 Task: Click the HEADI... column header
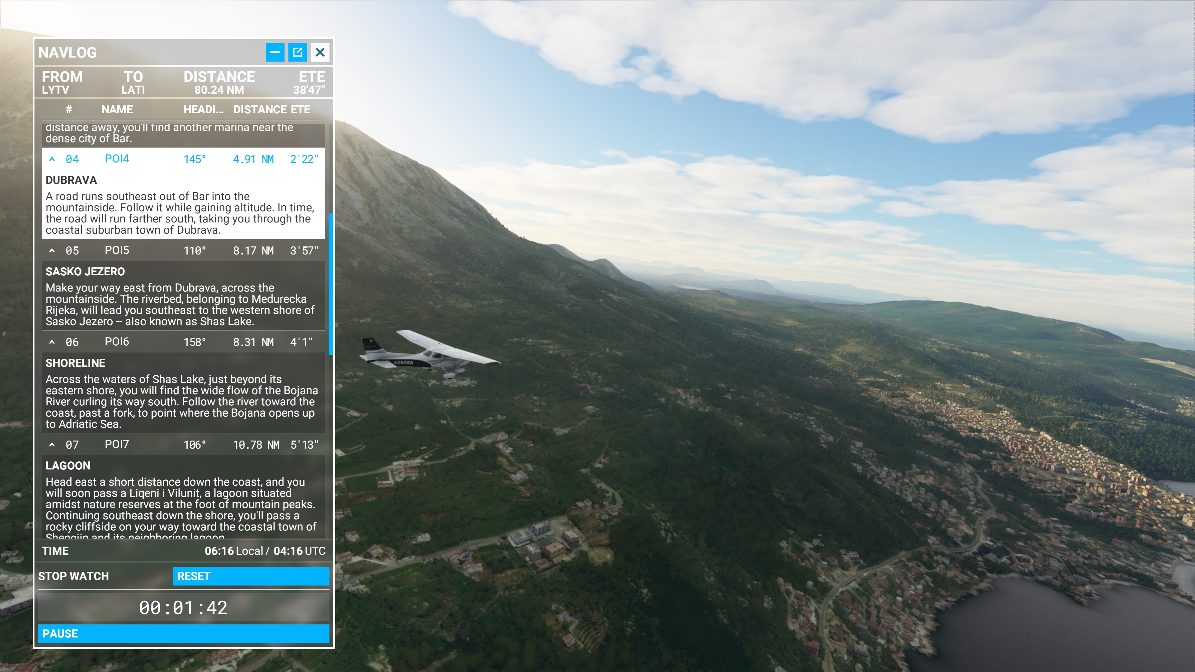coord(203,110)
